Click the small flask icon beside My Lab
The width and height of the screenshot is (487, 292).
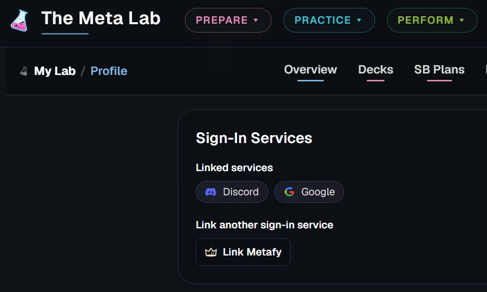pyautogui.click(x=24, y=71)
